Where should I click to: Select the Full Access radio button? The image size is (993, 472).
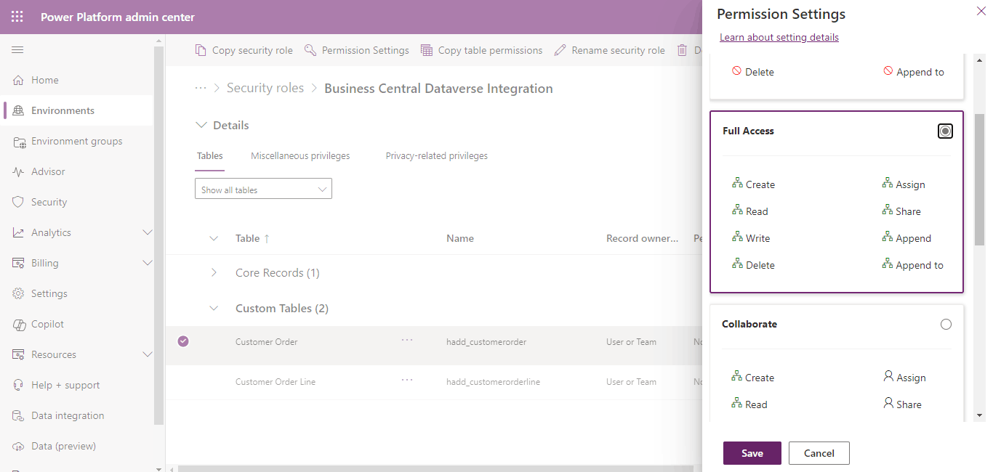(x=945, y=131)
